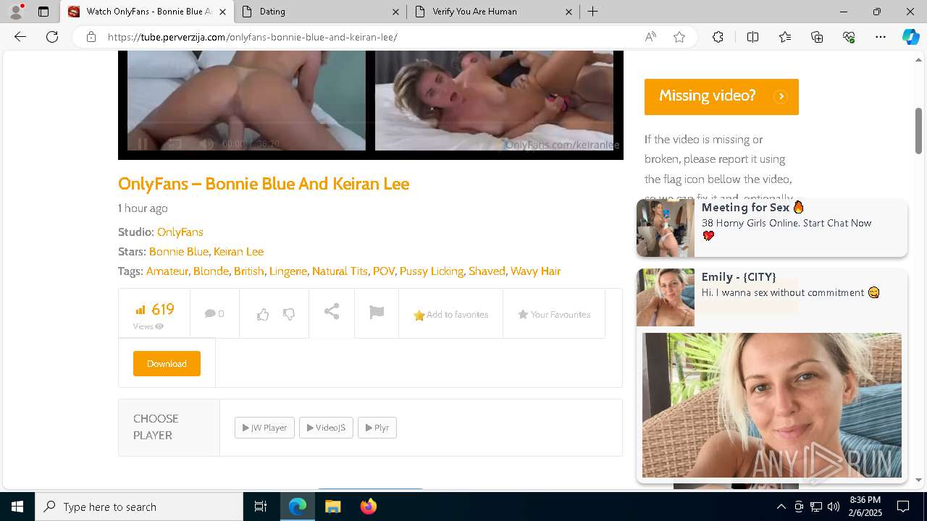Pause the video player
Image resolution: width=927 pixels, height=521 pixels.
tap(143, 143)
